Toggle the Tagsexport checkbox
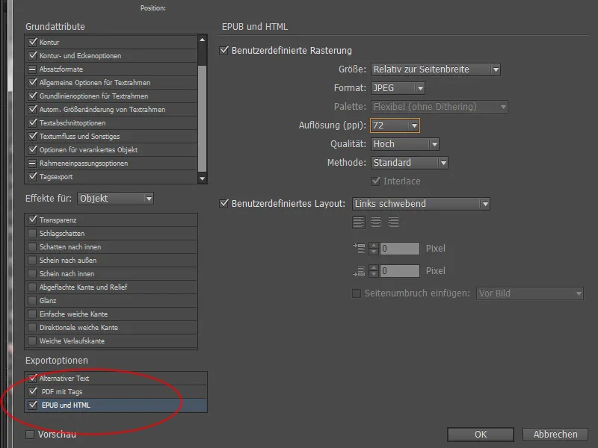 pos(33,176)
